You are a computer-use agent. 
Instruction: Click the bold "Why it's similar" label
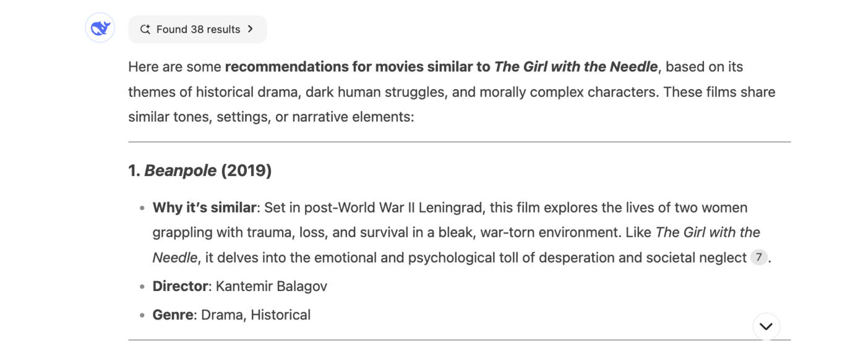point(204,208)
